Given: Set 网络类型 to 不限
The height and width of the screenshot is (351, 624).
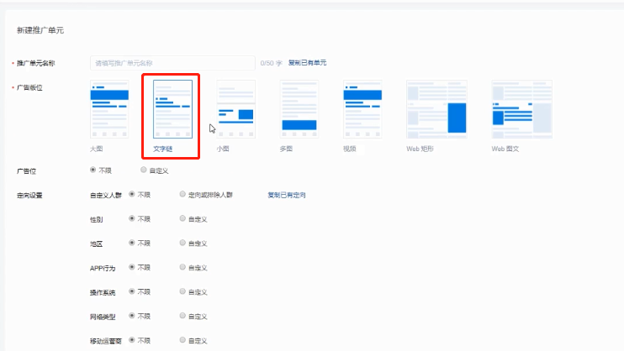Looking at the screenshot, I should [132, 316].
